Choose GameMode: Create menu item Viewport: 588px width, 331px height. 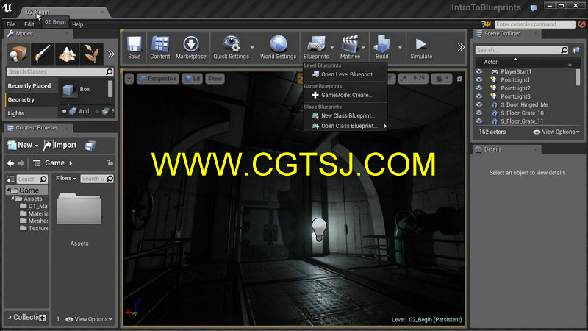[345, 95]
